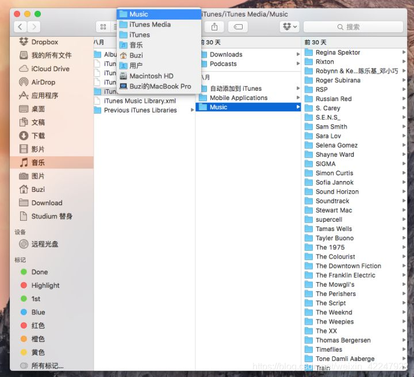Open iCloud Drive in the sidebar
Viewport: 414px width, 377px height.
tap(52, 68)
